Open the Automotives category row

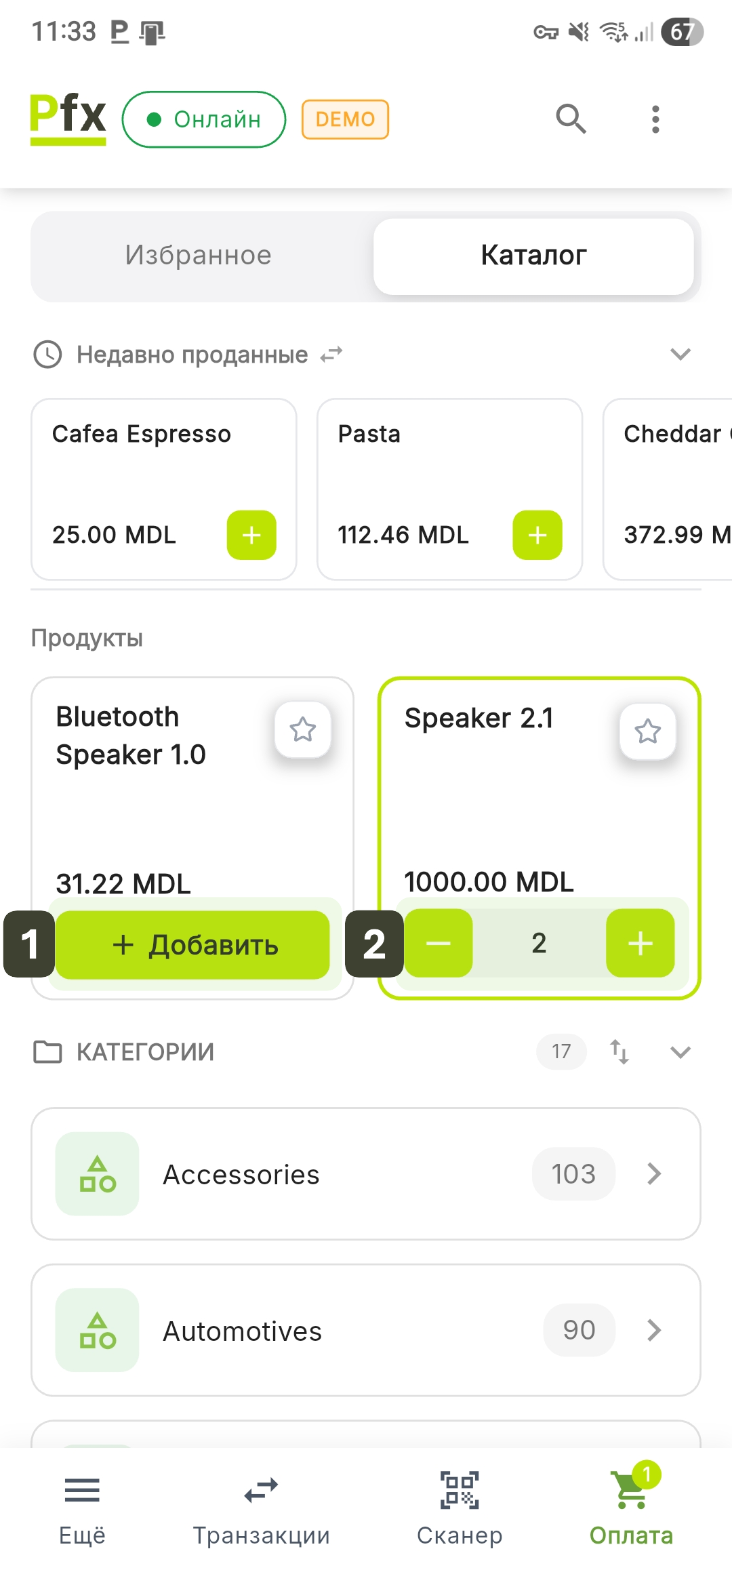[x=366, y=1330]
